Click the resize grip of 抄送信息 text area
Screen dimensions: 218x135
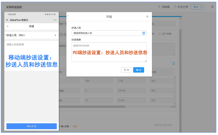[x=145, y=61]
